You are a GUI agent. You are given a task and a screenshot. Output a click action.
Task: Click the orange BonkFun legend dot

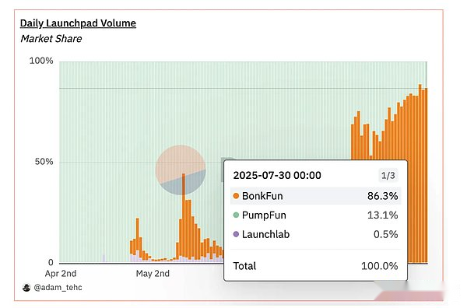[x=236, y=196]
